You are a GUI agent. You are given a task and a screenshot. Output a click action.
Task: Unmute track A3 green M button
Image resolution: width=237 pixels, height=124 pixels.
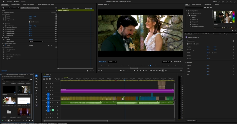pyautogui.click(x=53, y=110)
